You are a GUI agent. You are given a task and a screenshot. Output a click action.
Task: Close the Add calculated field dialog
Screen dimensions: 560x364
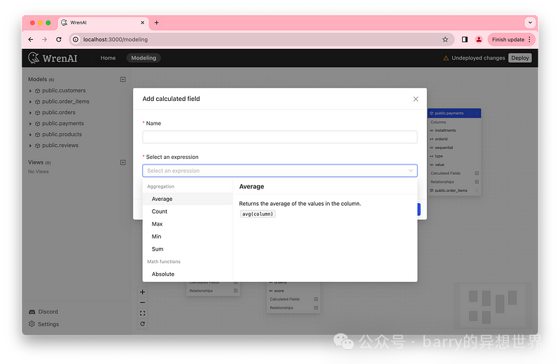click(416, 99)
